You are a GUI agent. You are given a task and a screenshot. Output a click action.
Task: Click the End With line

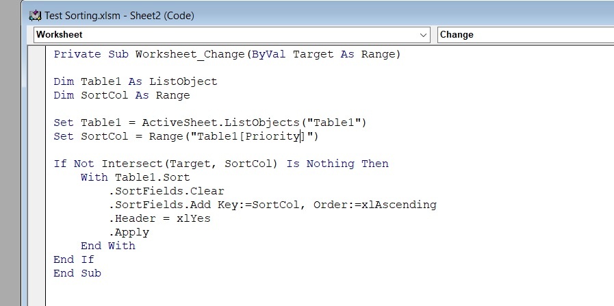[108, 246]
